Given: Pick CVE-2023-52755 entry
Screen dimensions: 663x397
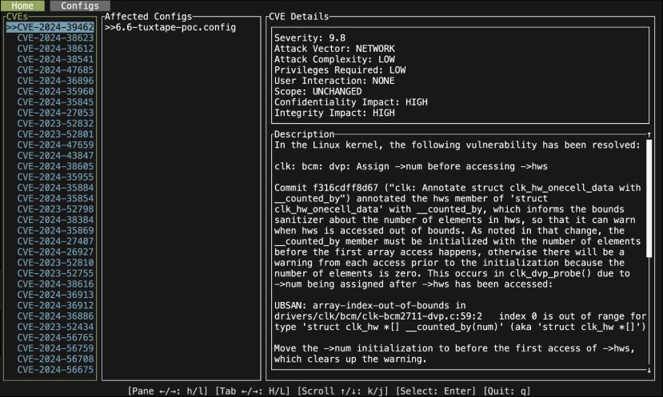Looking at the screenshot, I should (55, 273).
